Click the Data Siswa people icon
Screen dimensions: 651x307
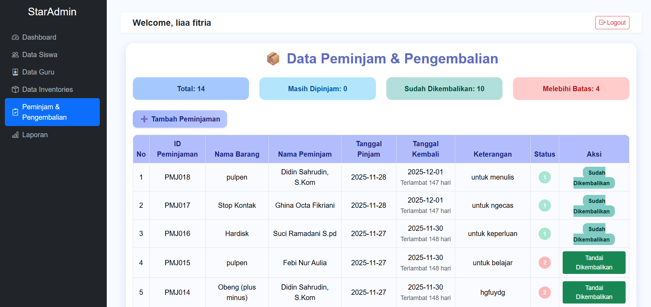coord(15,55)
